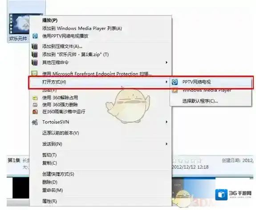Choose 播放(P) from the context menu
Image resolution: width=256 pixels, height=210 pixels.
click(50, 20)
